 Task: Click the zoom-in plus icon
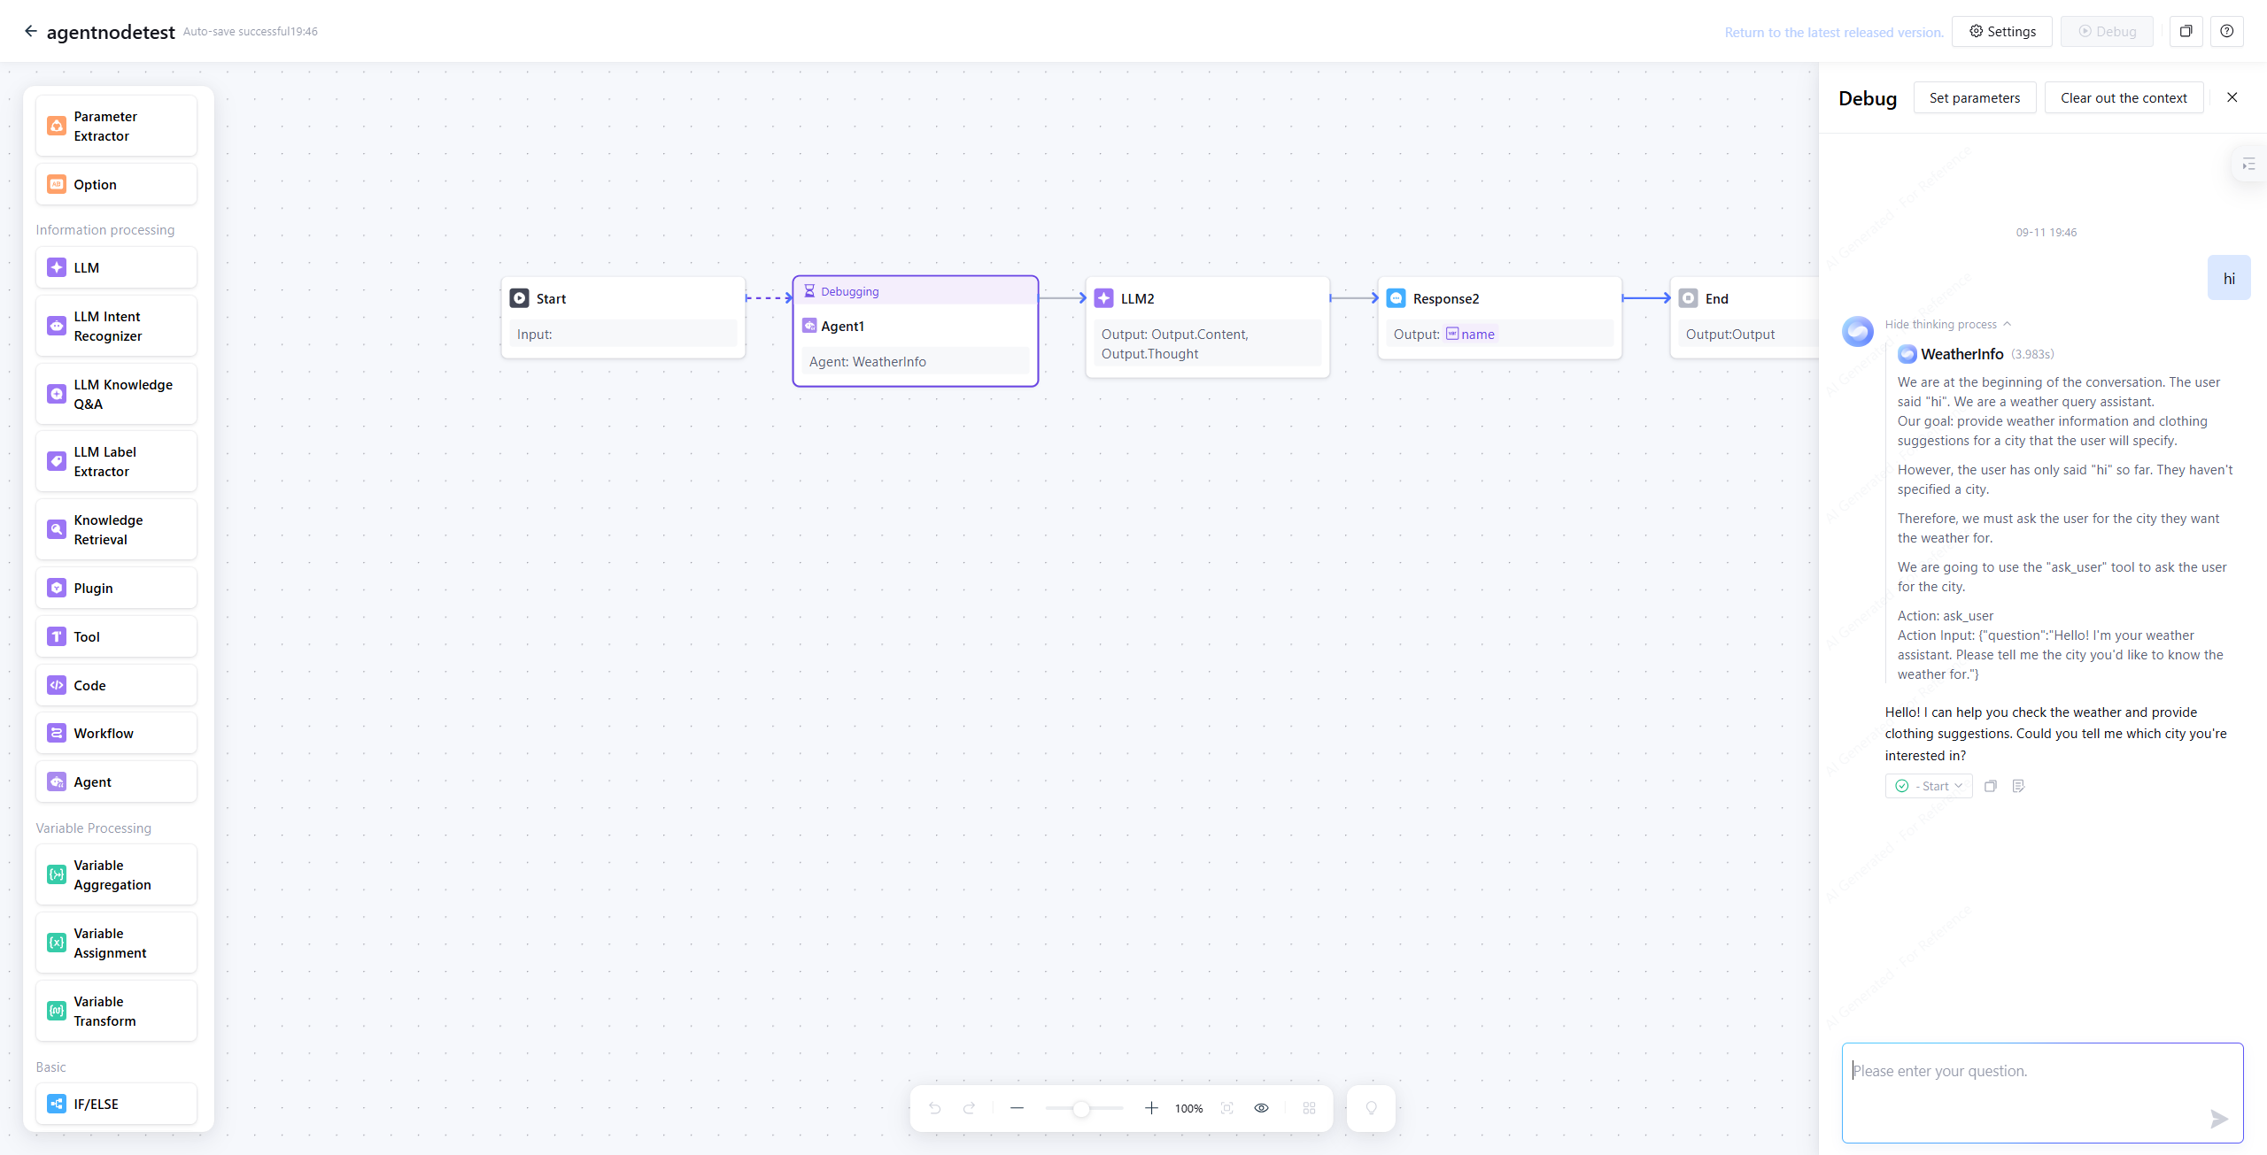[1151, 1108]
